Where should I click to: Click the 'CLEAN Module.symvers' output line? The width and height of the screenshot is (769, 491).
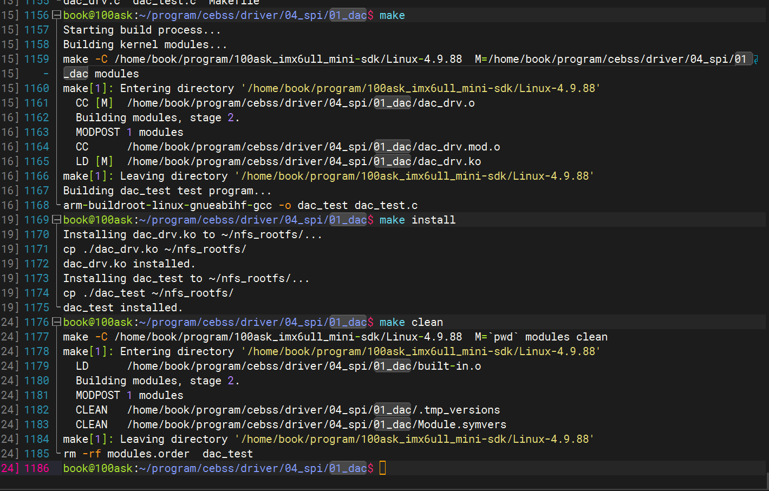coord(291,424)
